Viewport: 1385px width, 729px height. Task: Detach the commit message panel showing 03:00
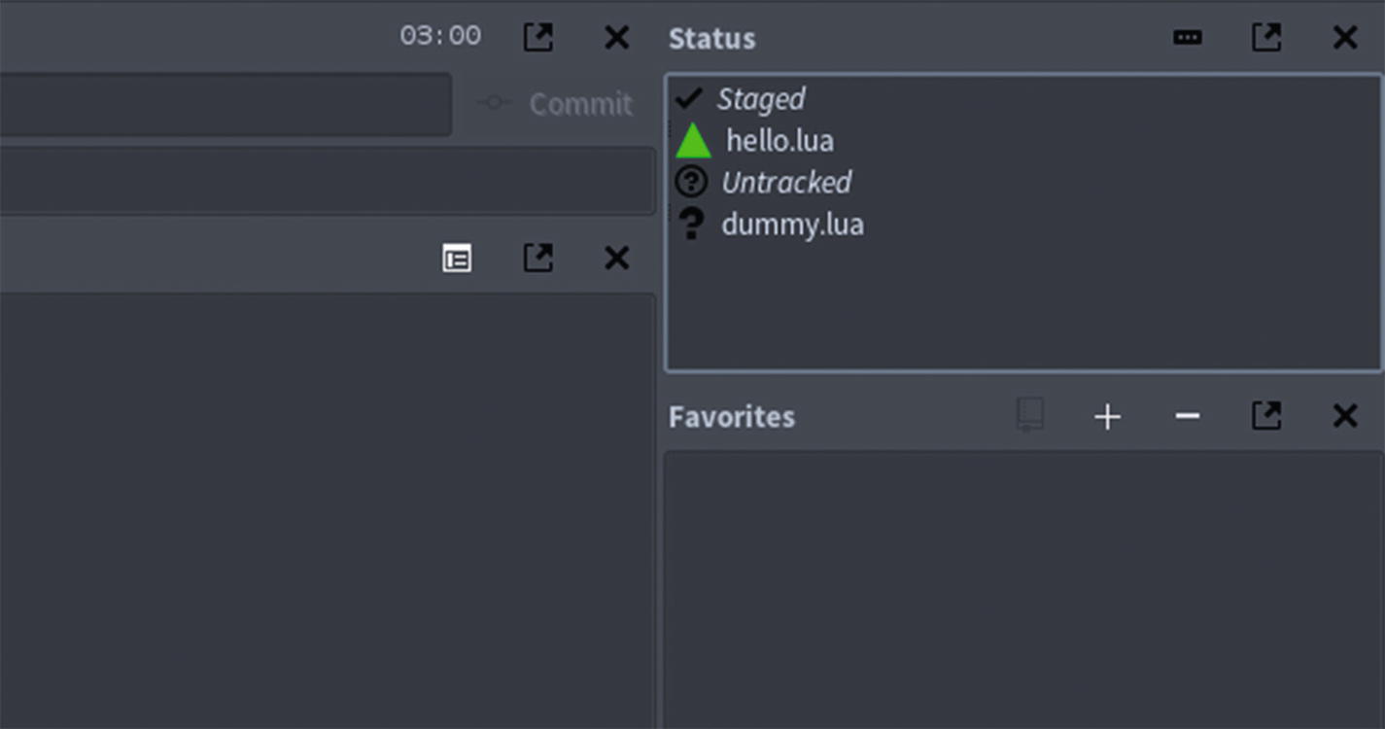click(x=537, y=38)
